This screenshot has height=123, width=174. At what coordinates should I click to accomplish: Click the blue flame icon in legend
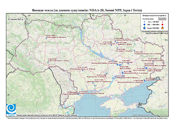click(145, 28)
